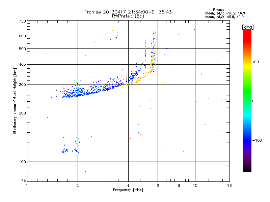Image resolution: width=270 pixels, height=202 pixels.
Task: Click the 750 tick label on the height axis
Action: click(22, 21)
